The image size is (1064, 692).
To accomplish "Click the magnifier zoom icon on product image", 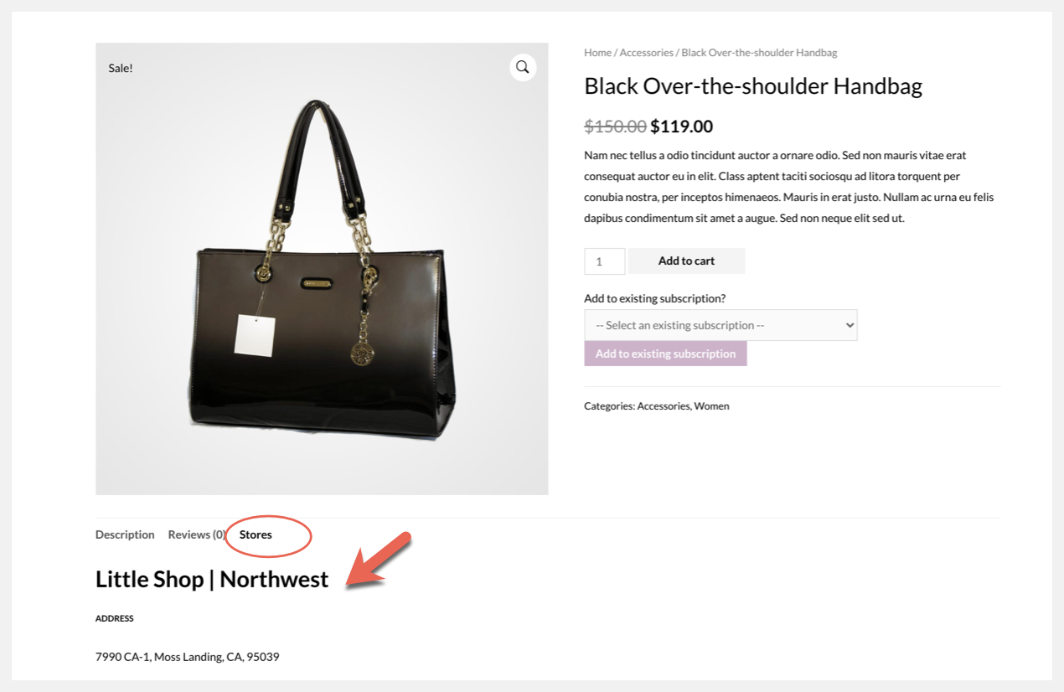I will pos(522,67).
